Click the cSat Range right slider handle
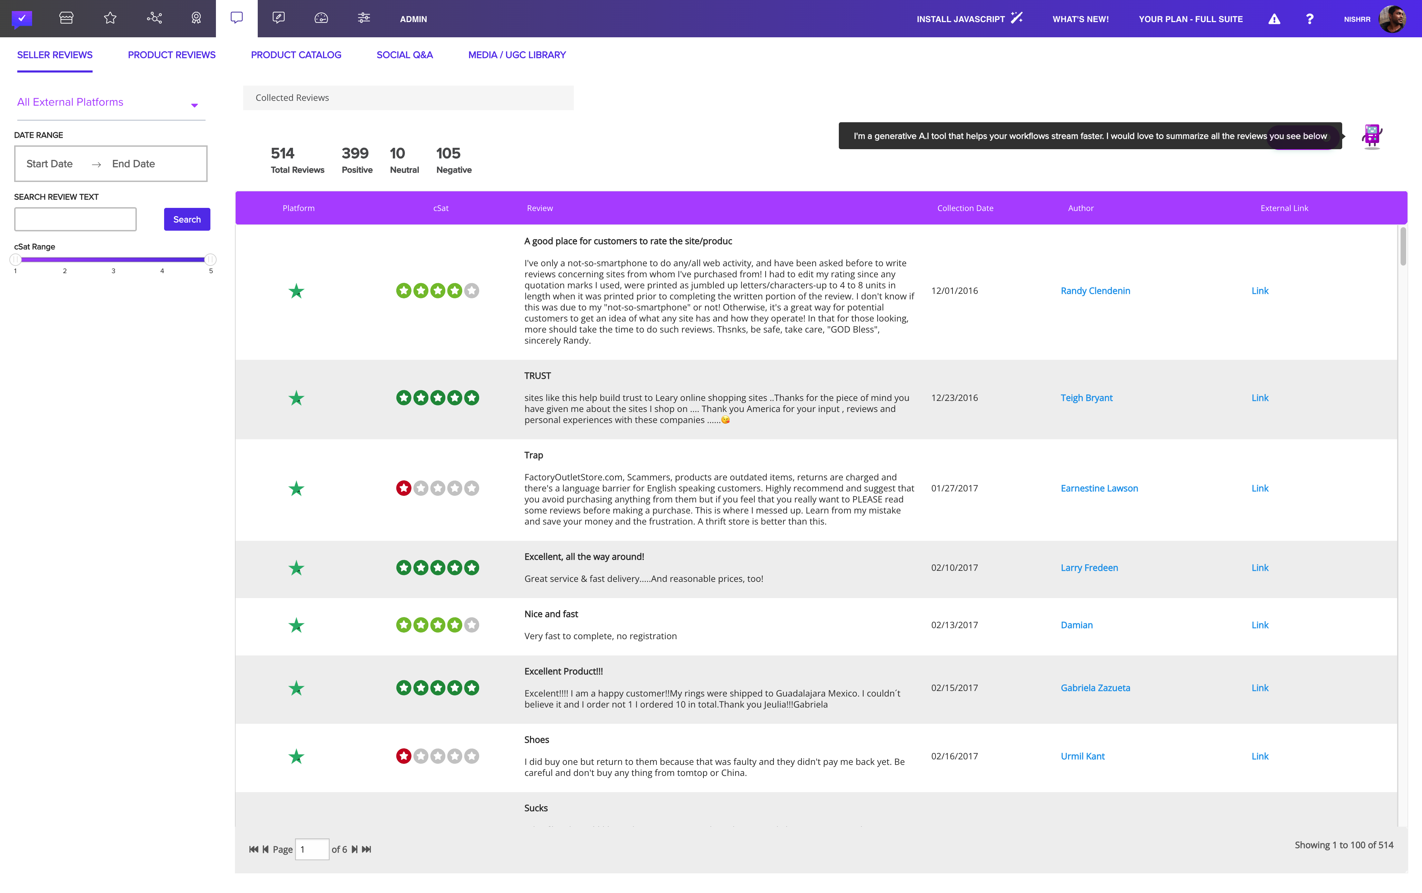 pos(210,260)
